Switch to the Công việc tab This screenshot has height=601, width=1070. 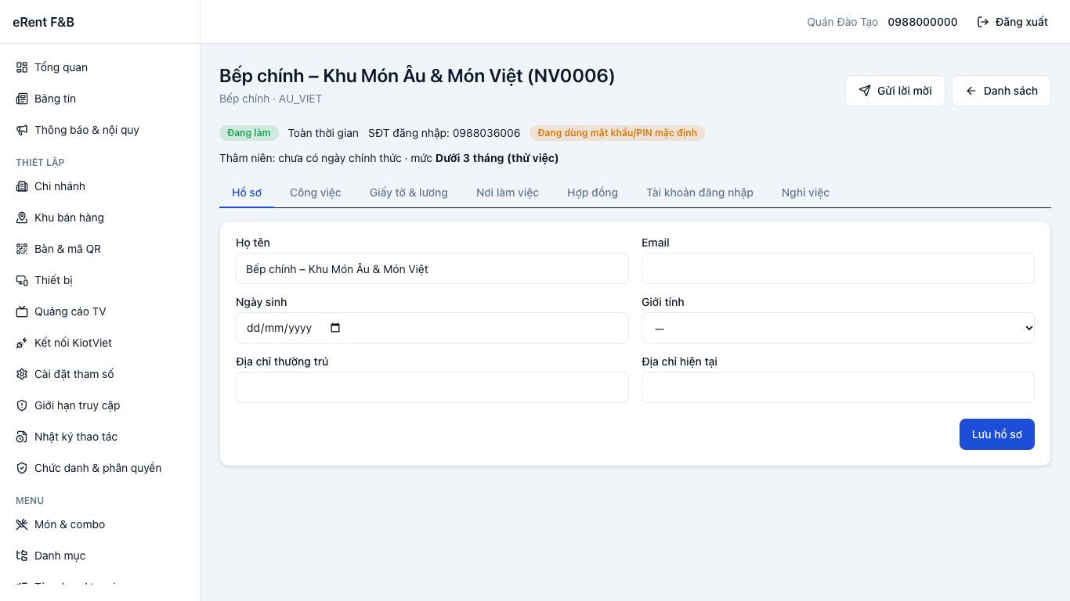coord(316,193)
